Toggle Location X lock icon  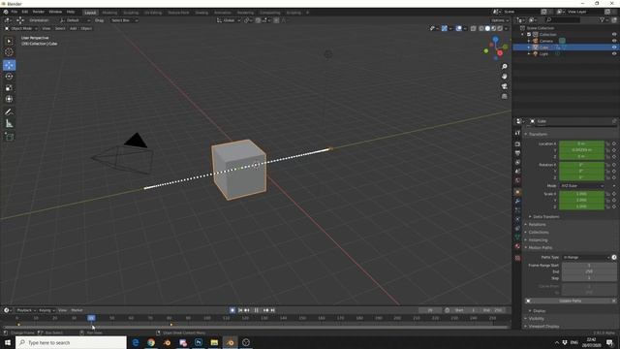(x=607, y=144)
